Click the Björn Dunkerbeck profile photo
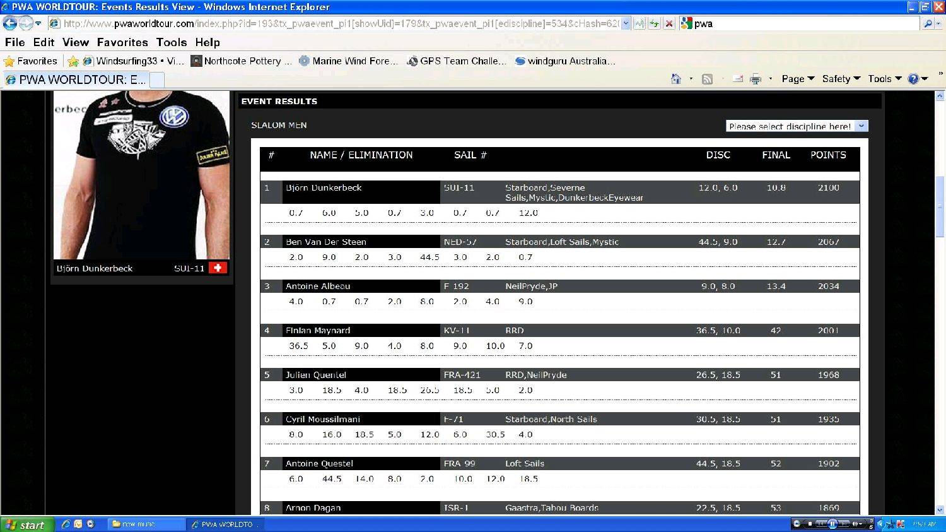 (x=141, y=175)
